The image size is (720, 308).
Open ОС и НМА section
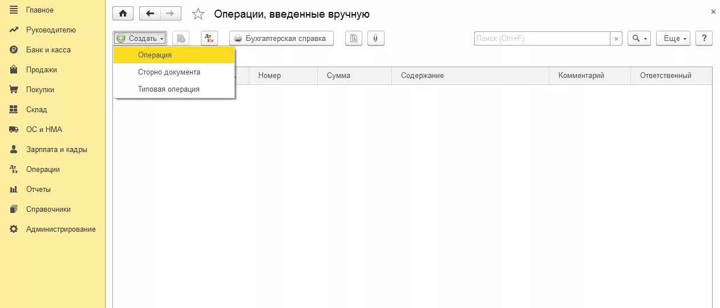click(x=44, y=129)
